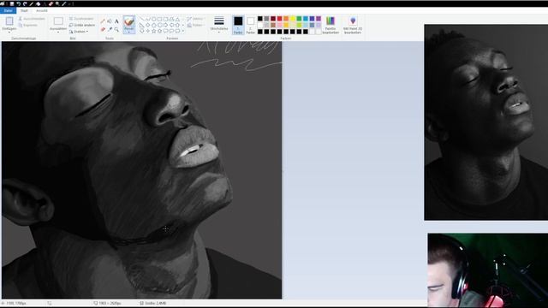This screenshot has width=548, height=308.
Task: Pick the green color swatch
Action: 299,19
